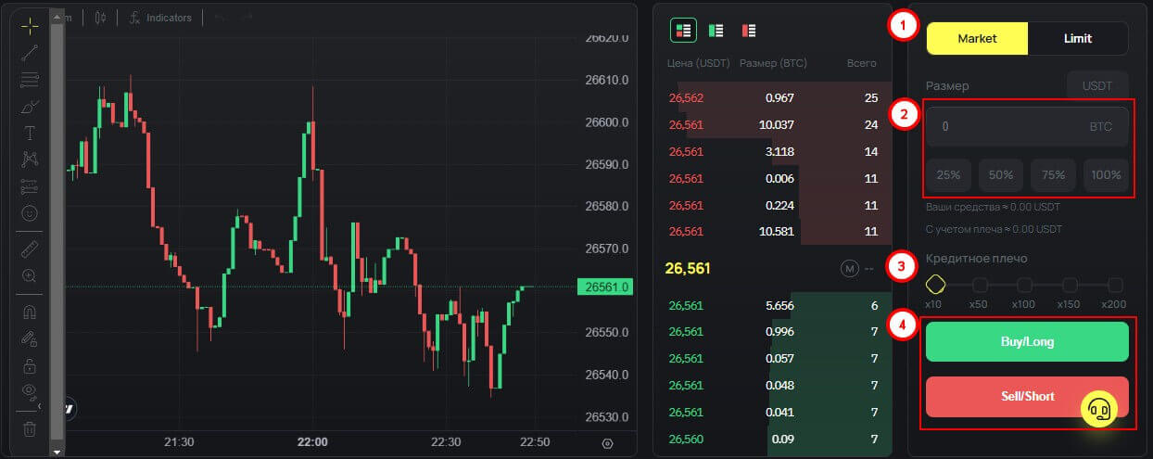Select the crosshair cursor tool
Viewport: 1153px width, 459px height.
pos(30,26)
